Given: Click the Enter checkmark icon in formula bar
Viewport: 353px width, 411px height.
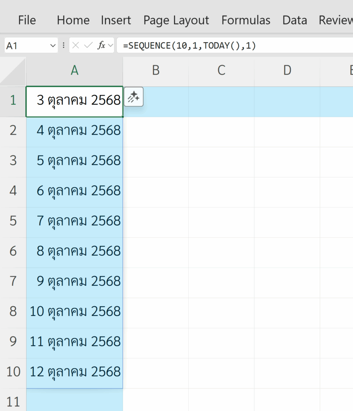Looking at the screenshot, I should pos(88,46).
